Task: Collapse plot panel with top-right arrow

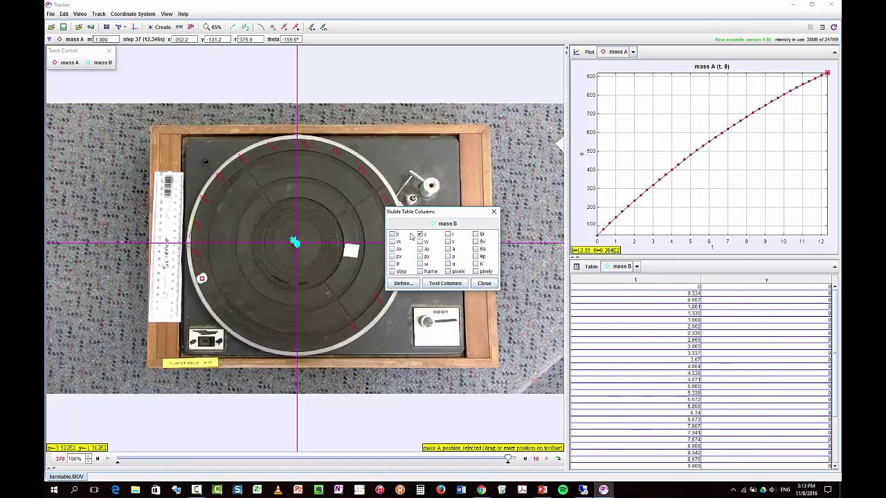Action: tap(834, 52)
